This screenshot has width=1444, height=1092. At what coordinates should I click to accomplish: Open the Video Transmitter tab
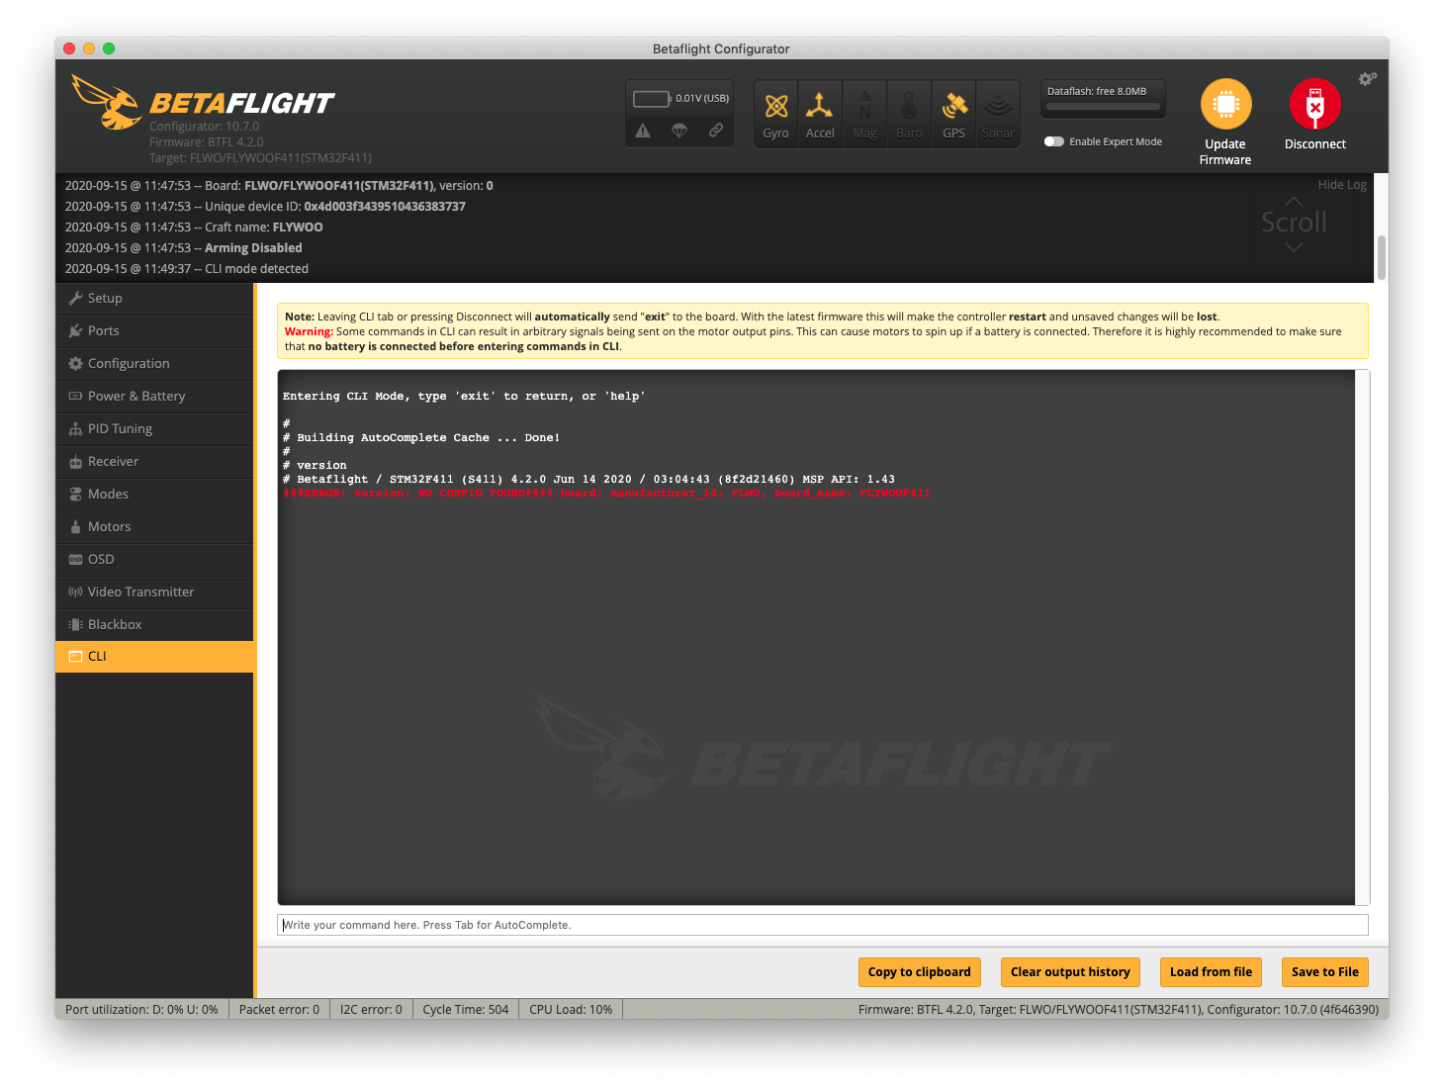pyautogui.click(x=155, y=591)
